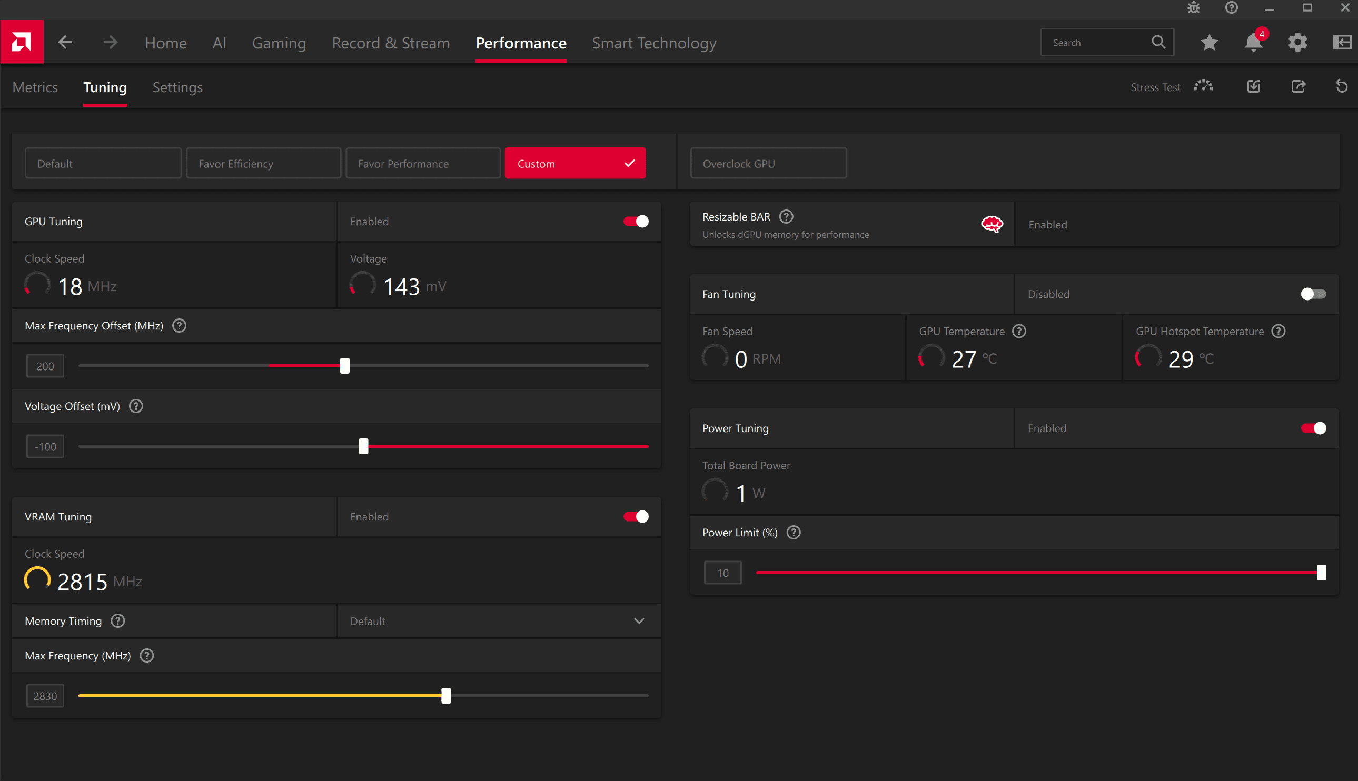
Task: Open the bug report tool icon
Action: 1193,7
